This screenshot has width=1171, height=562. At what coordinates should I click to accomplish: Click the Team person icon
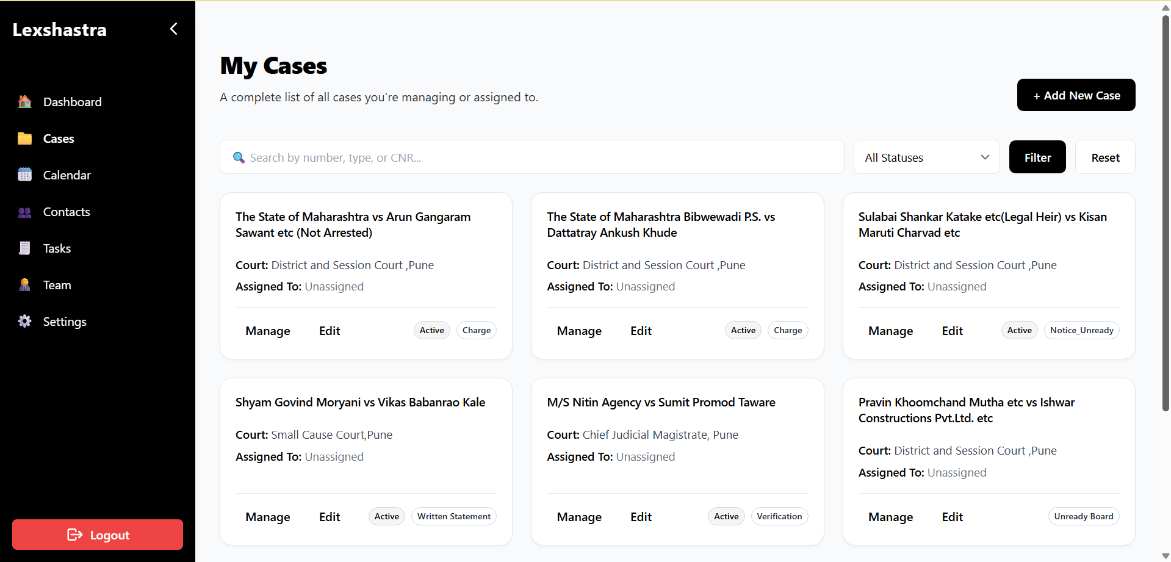[24, 284]
